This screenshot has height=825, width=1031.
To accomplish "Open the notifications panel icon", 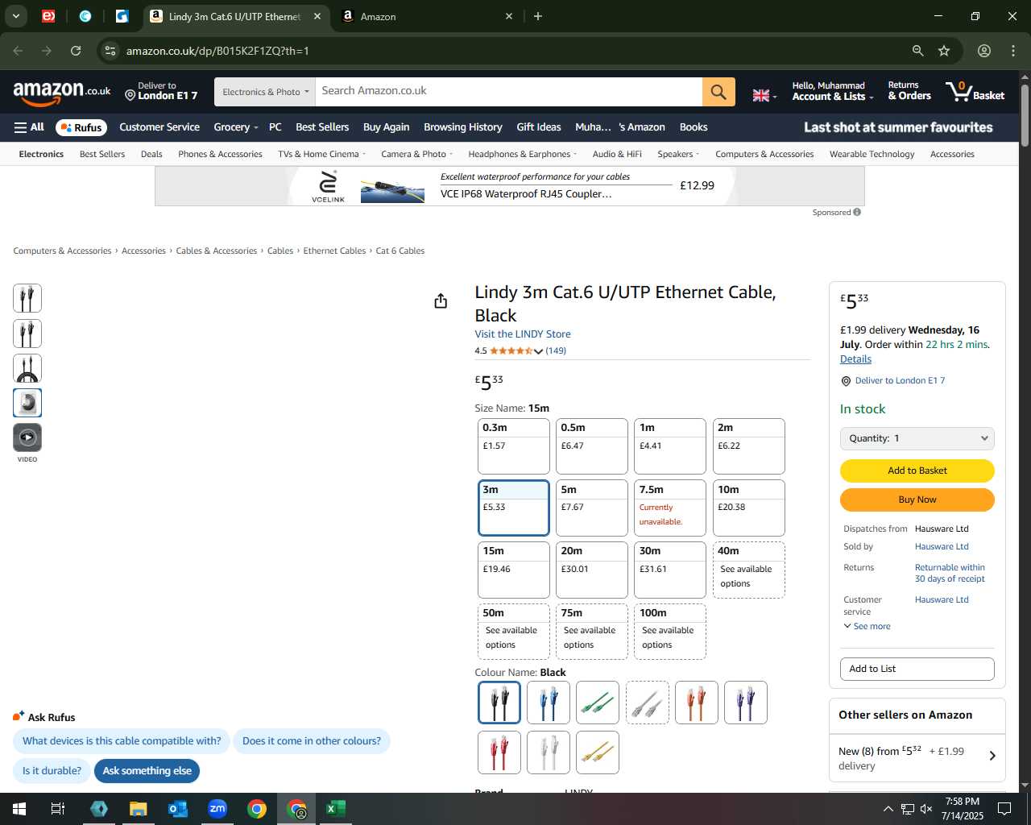I will (x=1004, y=809).
